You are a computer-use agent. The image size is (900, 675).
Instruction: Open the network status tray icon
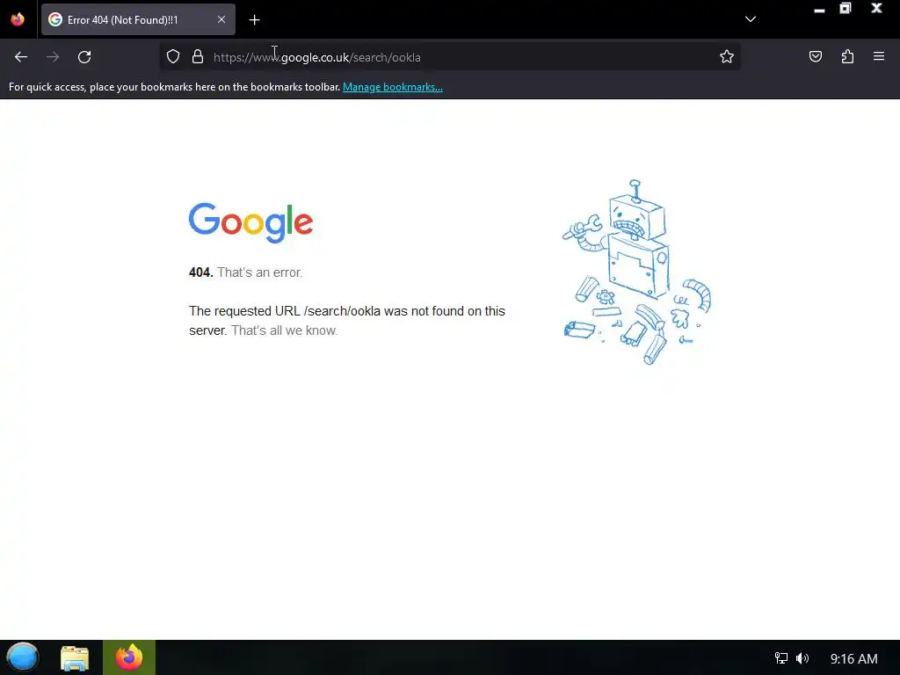(780, 658)
